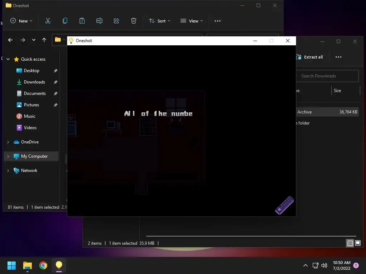The image size is (366, 274).
Task: Open Google Chrome from the taskbar
Action: (43, 265)
